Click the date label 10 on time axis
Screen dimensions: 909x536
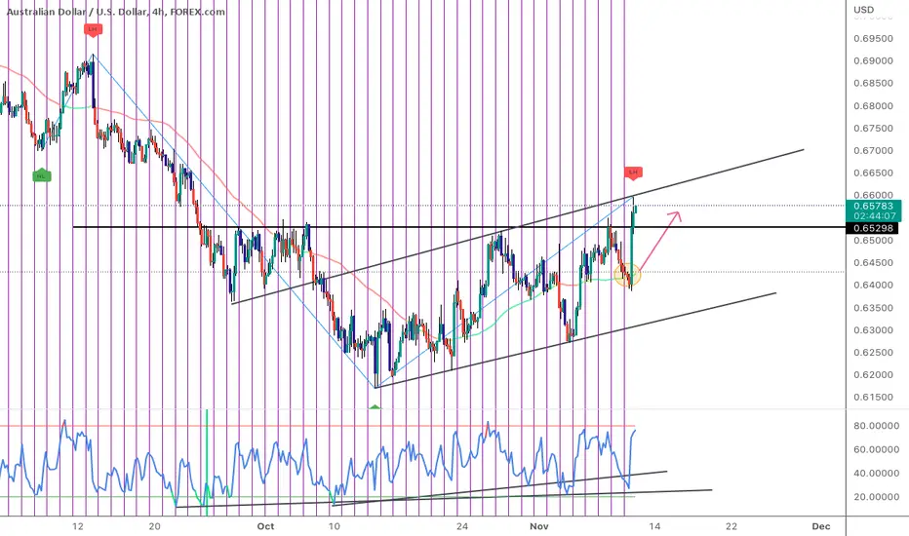tap(334, 526)
